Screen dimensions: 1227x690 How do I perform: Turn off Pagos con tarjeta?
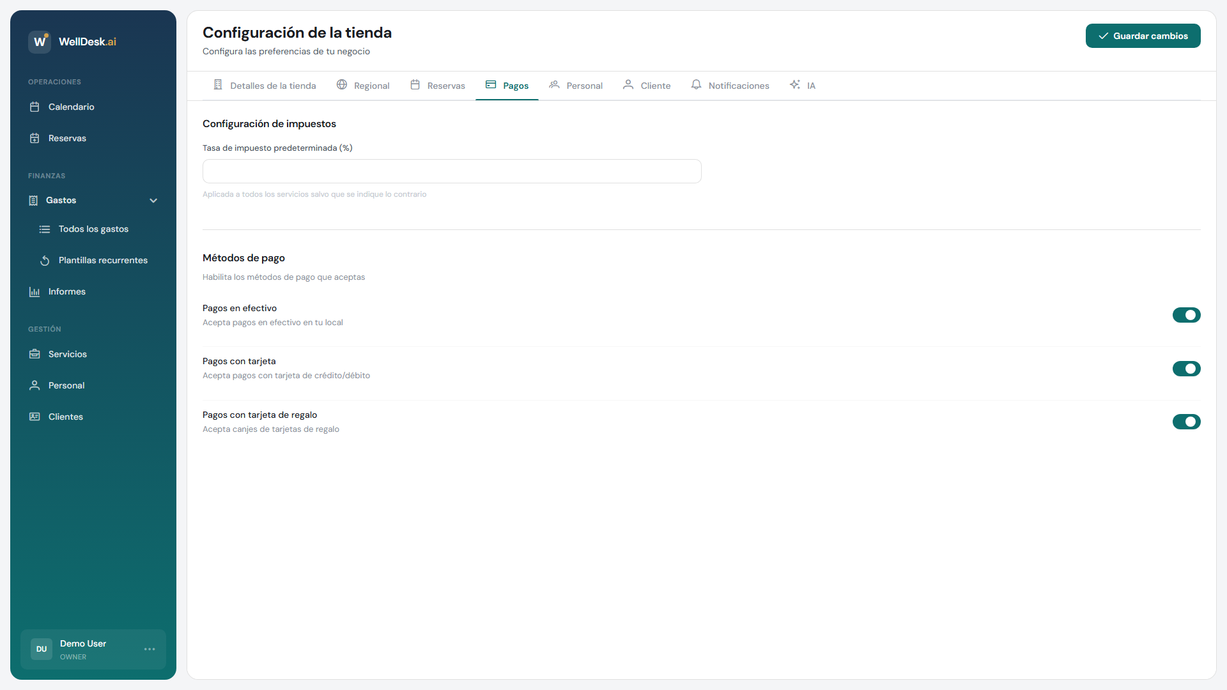coord(1187,369)
